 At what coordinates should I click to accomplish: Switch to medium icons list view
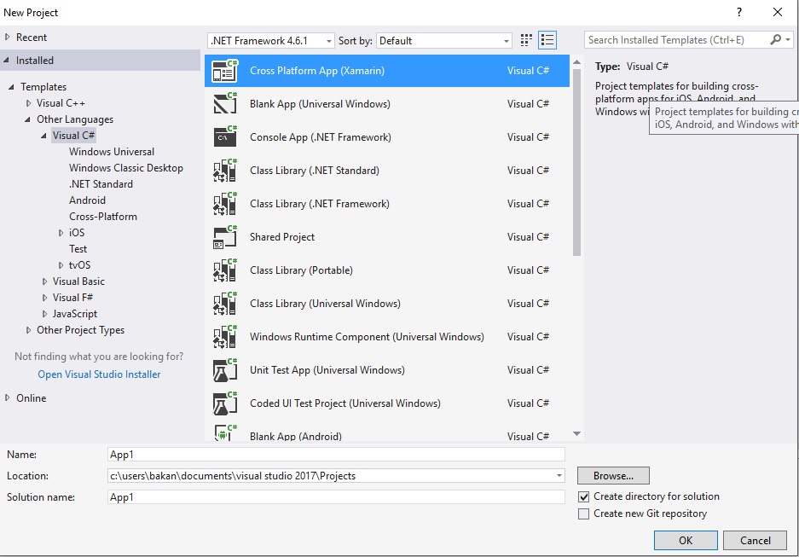[547, 40]
